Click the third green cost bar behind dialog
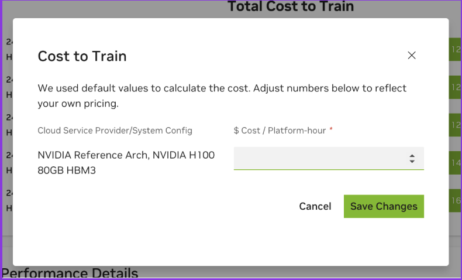This screenshot has width=462, height=280. [455, 125]
